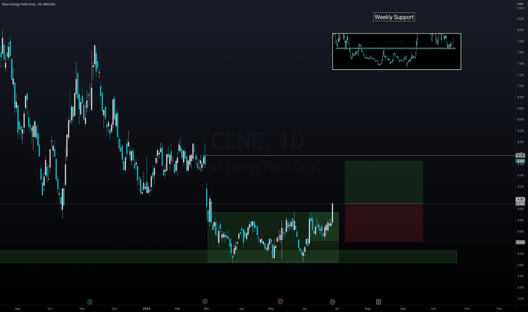Viewport: 528px width, 312px height.
Task: Click the inset weekly chart thumbnail
Action: [x=397, y=51]
